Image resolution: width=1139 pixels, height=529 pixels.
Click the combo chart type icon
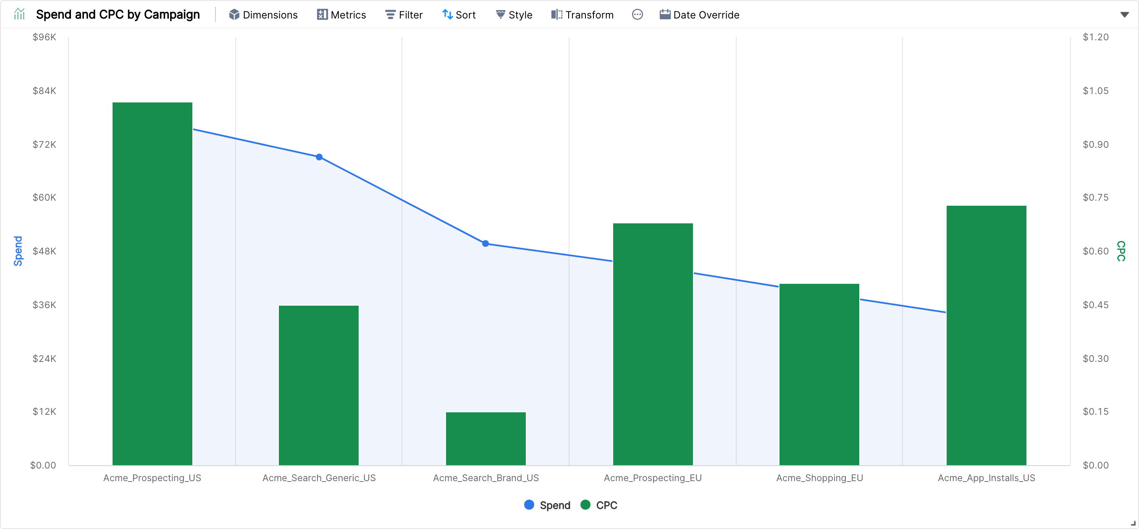(x=19, y=14)
